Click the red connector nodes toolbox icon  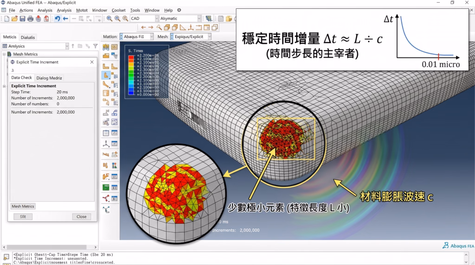106,198
